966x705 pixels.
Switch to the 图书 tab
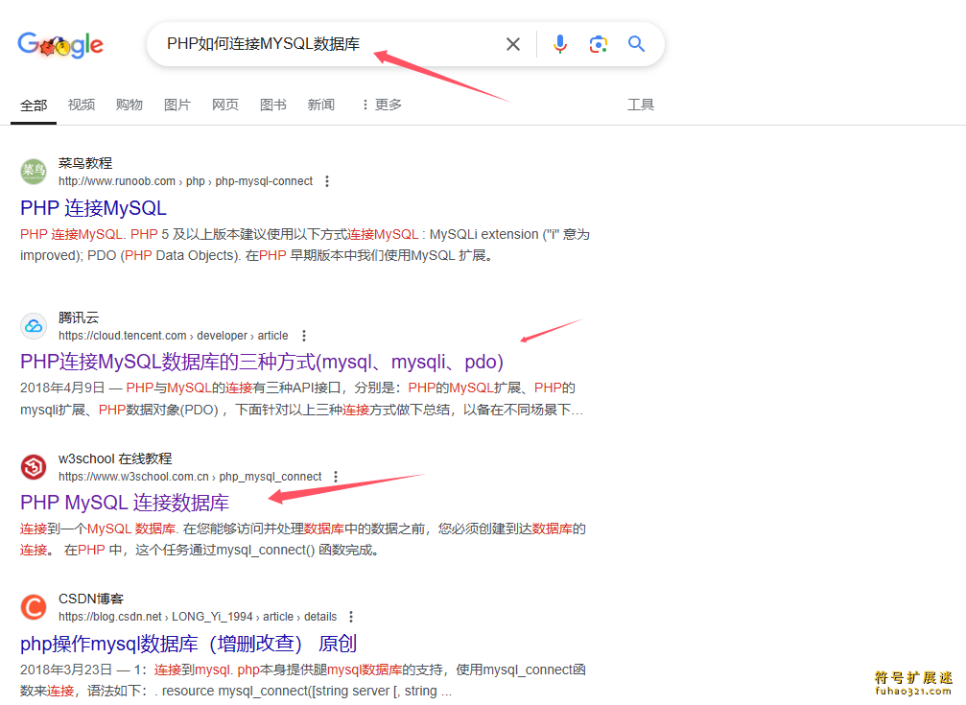point(273,105)
